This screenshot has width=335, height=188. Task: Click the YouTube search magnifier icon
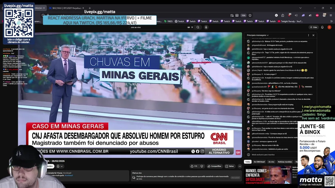coord(198,27)
